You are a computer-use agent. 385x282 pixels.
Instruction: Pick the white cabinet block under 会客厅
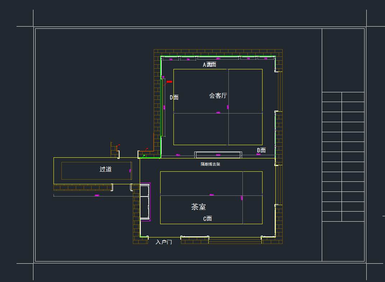point(218,155)
